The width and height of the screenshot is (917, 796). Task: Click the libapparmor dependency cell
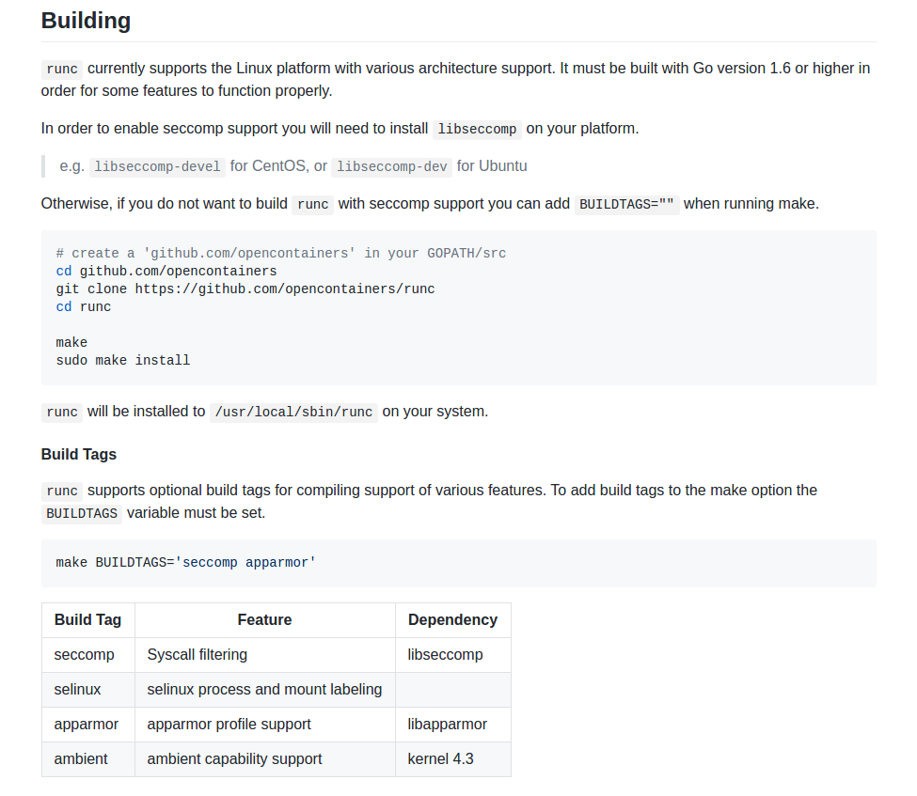pyautogui.click(x=453, y=725)
